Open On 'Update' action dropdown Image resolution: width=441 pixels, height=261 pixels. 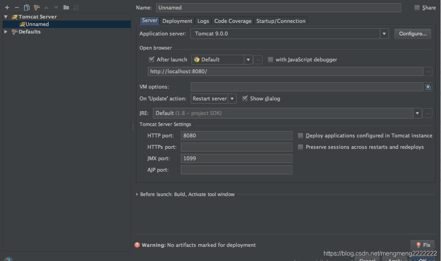click(232, 98)
